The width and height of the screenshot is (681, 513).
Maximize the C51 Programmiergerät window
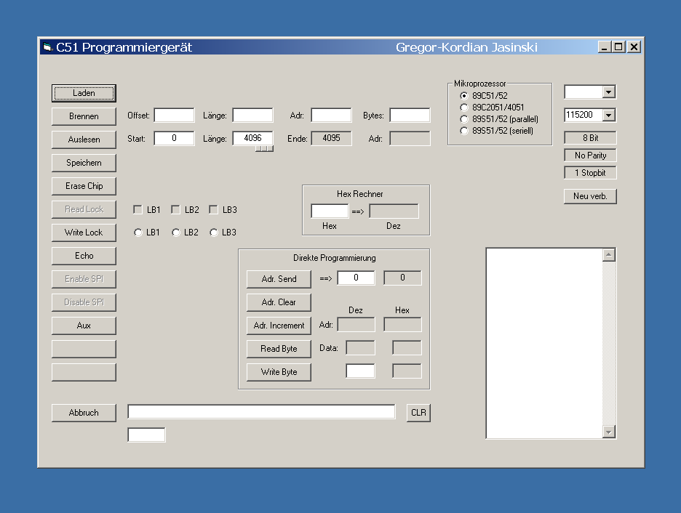tap(619, 47)
